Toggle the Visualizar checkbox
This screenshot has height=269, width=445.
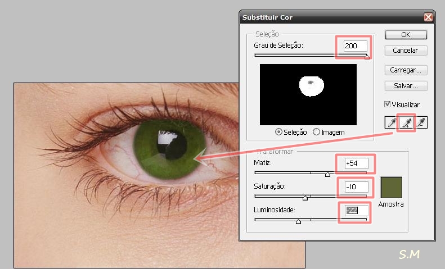(387, 104)
